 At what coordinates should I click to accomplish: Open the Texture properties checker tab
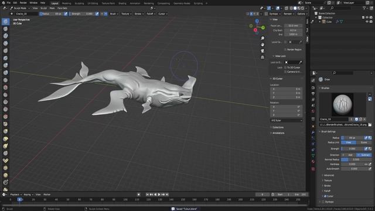coord(313,169)
